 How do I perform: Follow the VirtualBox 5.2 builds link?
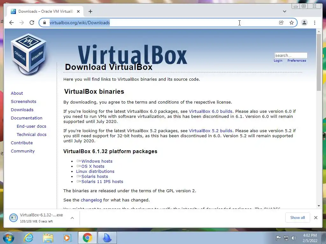click(x=210, y=131)
